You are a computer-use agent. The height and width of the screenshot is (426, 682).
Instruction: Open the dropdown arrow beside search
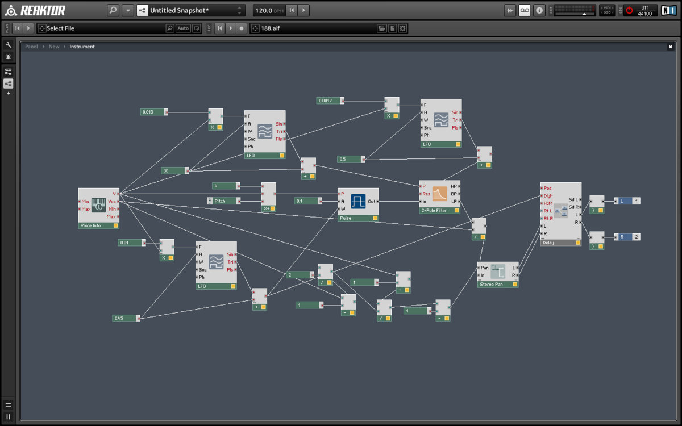[x=128, y=10]
